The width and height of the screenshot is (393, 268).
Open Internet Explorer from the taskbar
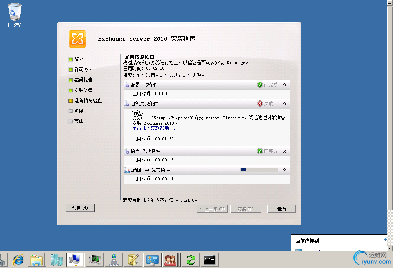pyautogui.click(x=18, y=260)
